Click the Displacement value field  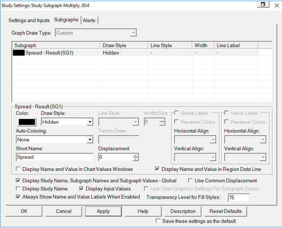pyautogui.click(x=116, y=157)
